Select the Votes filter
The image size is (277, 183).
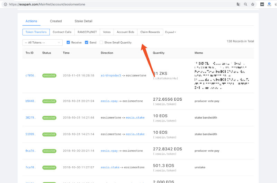[x=107, y=32]
